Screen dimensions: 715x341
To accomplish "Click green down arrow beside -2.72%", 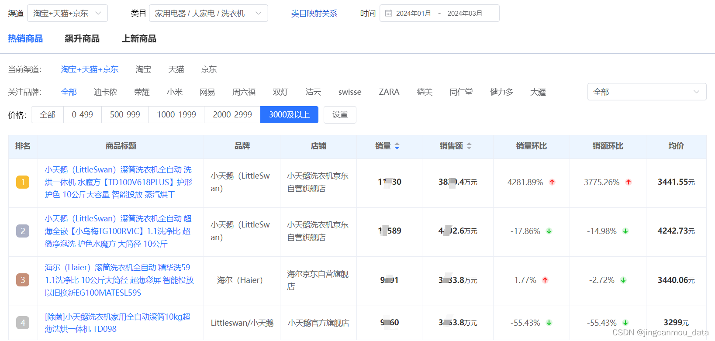I will pos(623,280).
